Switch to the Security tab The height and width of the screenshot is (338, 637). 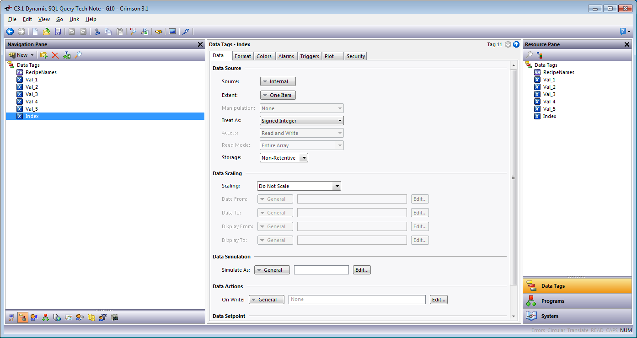tap(355, 56)
